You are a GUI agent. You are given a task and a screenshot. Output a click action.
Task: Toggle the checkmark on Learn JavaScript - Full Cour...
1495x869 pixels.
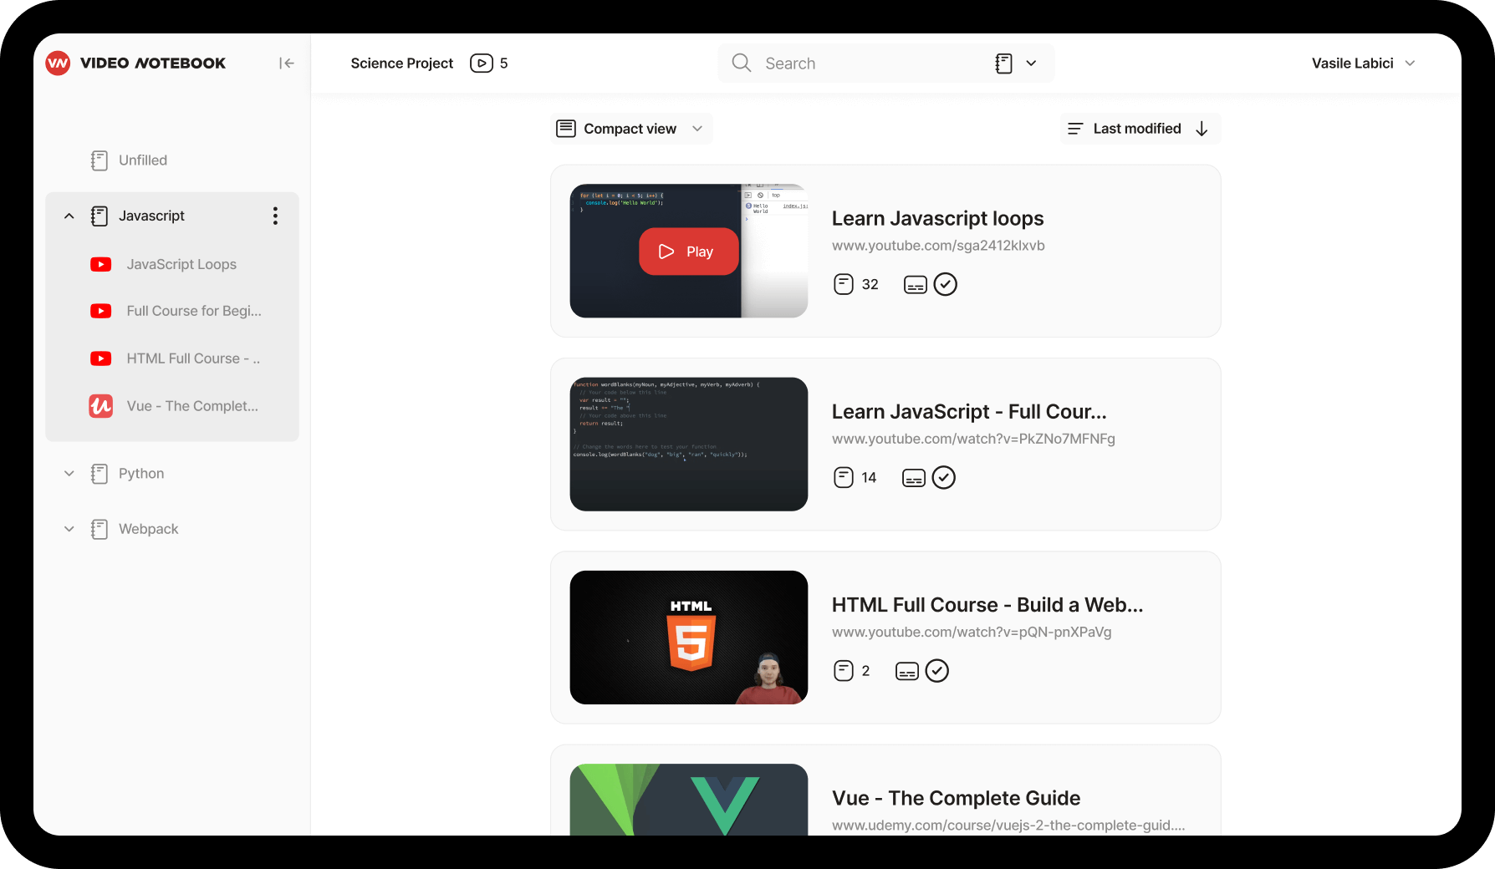(944, 477)
